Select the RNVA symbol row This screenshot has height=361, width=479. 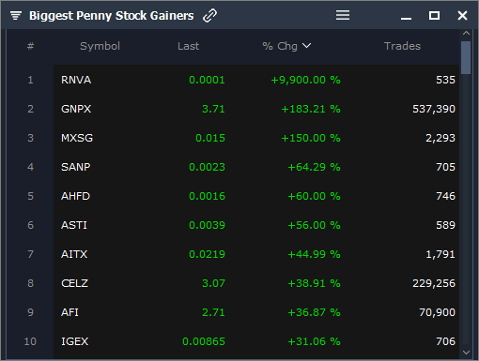click(256, 80)
